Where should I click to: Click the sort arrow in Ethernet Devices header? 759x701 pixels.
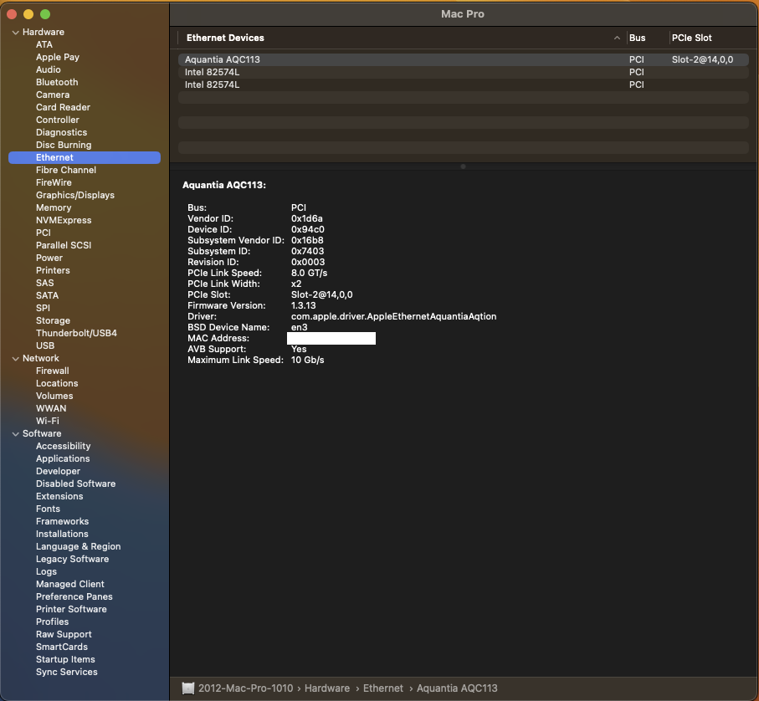point(617,38)
